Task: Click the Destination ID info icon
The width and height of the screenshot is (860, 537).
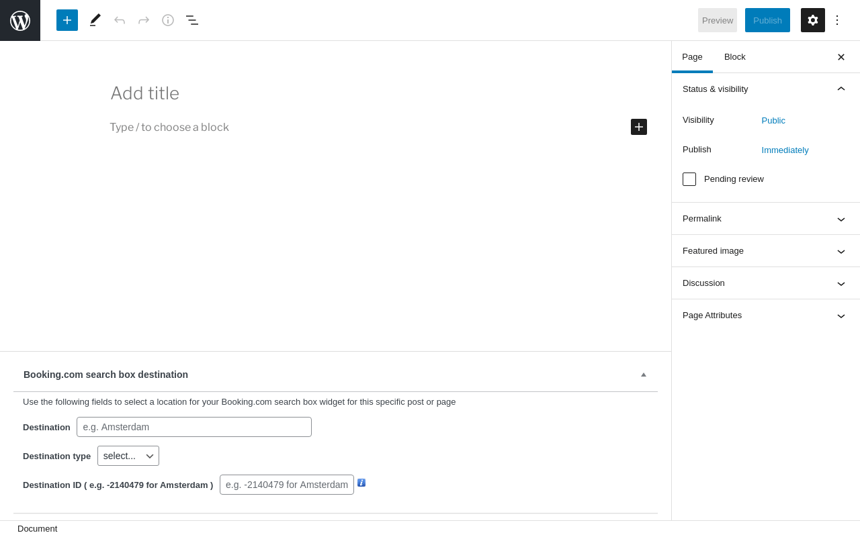Action: tap(361, 483)
